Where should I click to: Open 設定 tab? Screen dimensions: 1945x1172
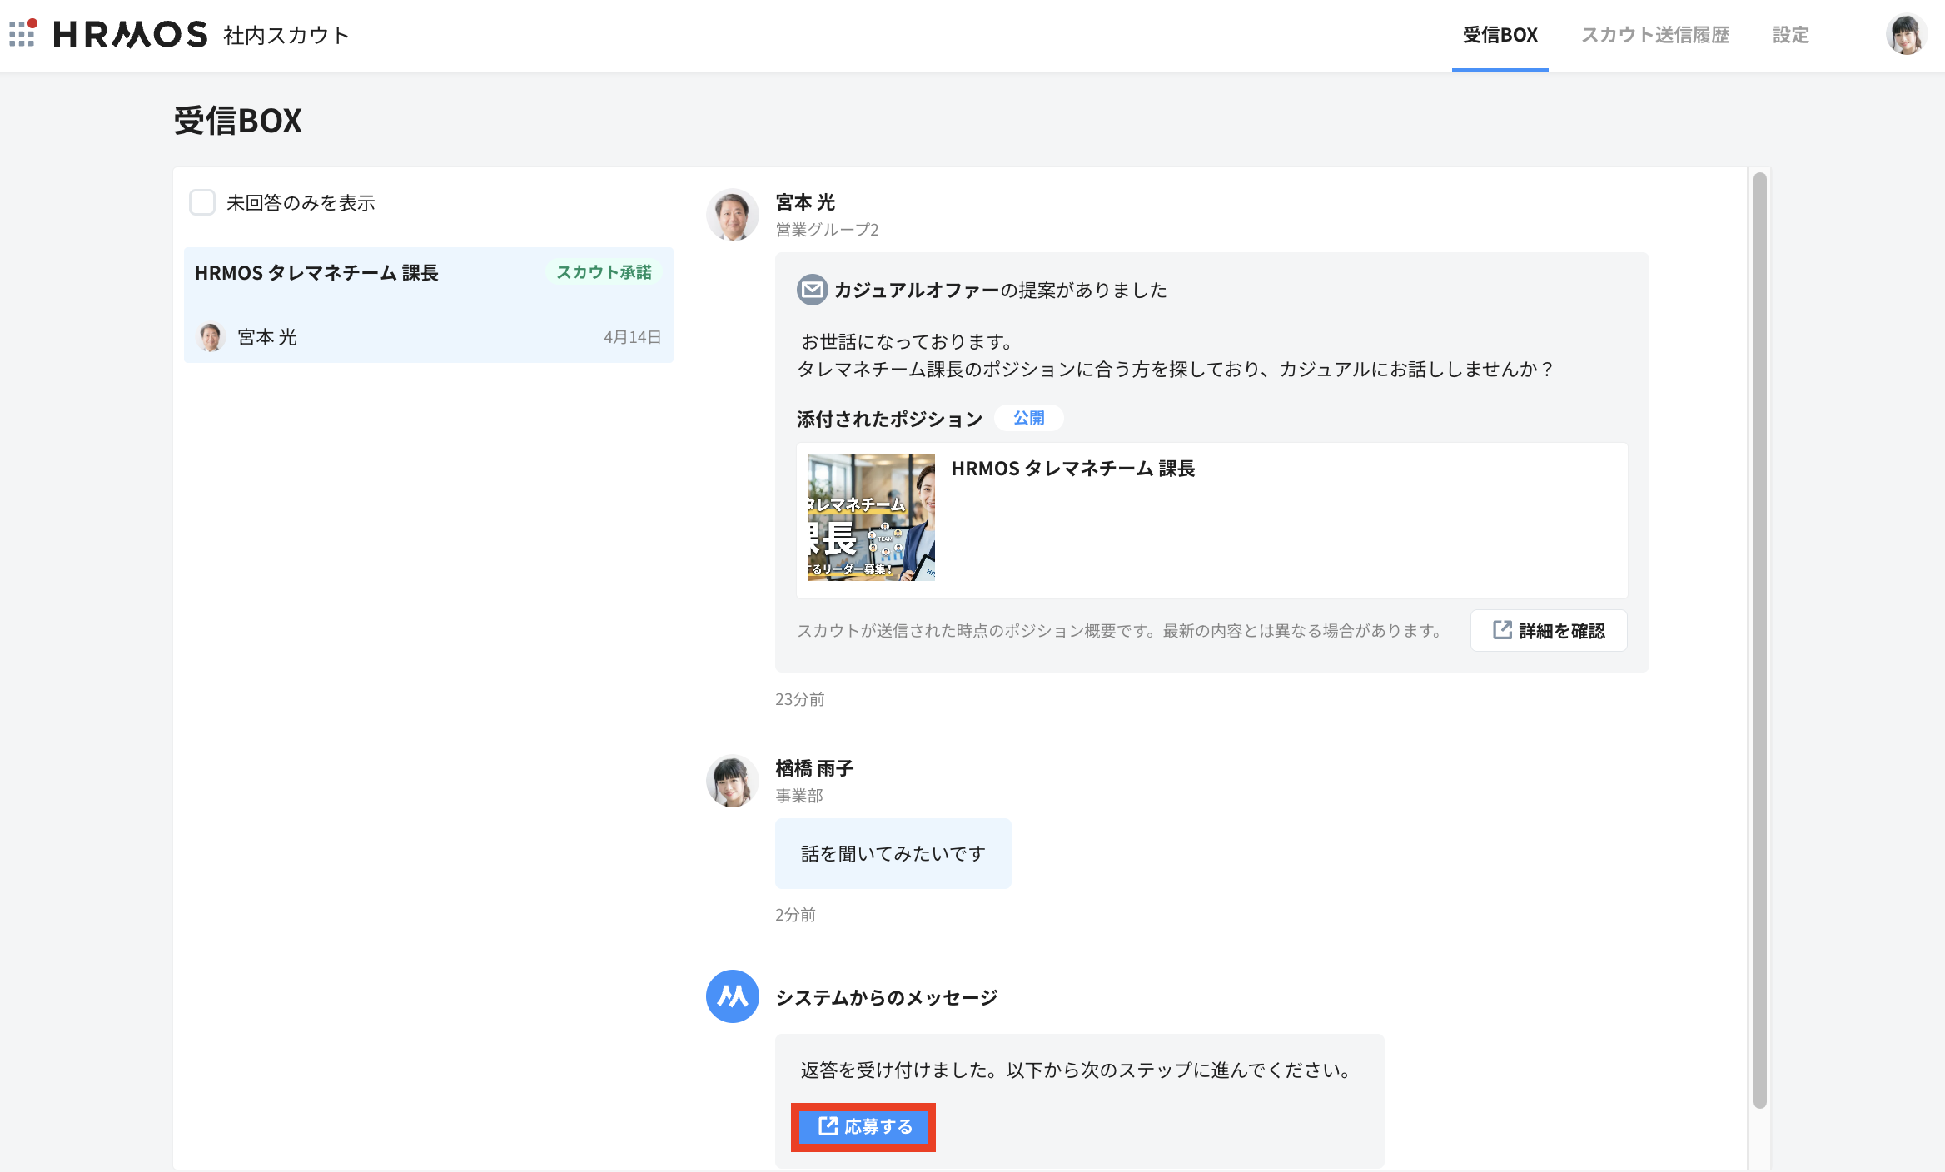pos(1790,35)
